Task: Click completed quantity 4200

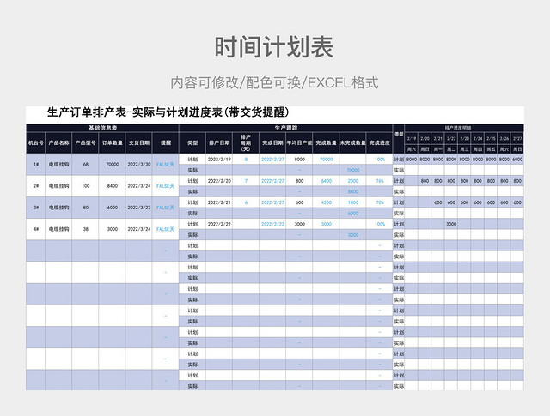Action: (x=327, y=202)
